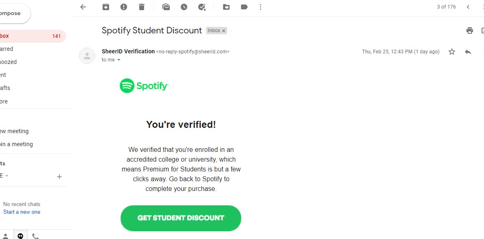This screenshot has height=239, width=484.
Task: Star the SheerID Verification message
Action: 452,52
